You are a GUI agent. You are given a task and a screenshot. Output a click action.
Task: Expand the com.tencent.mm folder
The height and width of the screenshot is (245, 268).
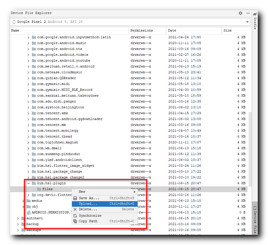28,125
